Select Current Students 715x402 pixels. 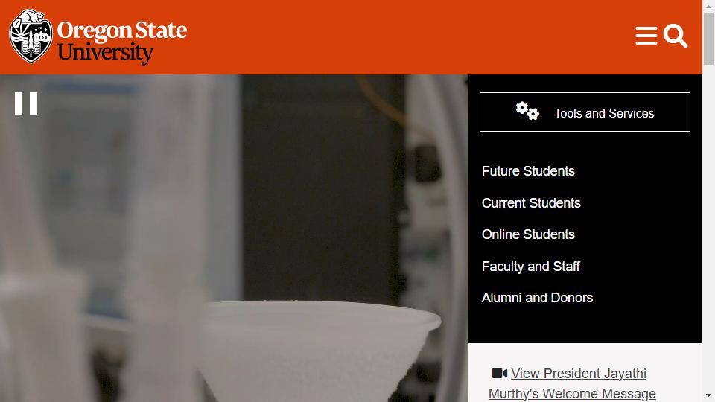pos(531,203)
